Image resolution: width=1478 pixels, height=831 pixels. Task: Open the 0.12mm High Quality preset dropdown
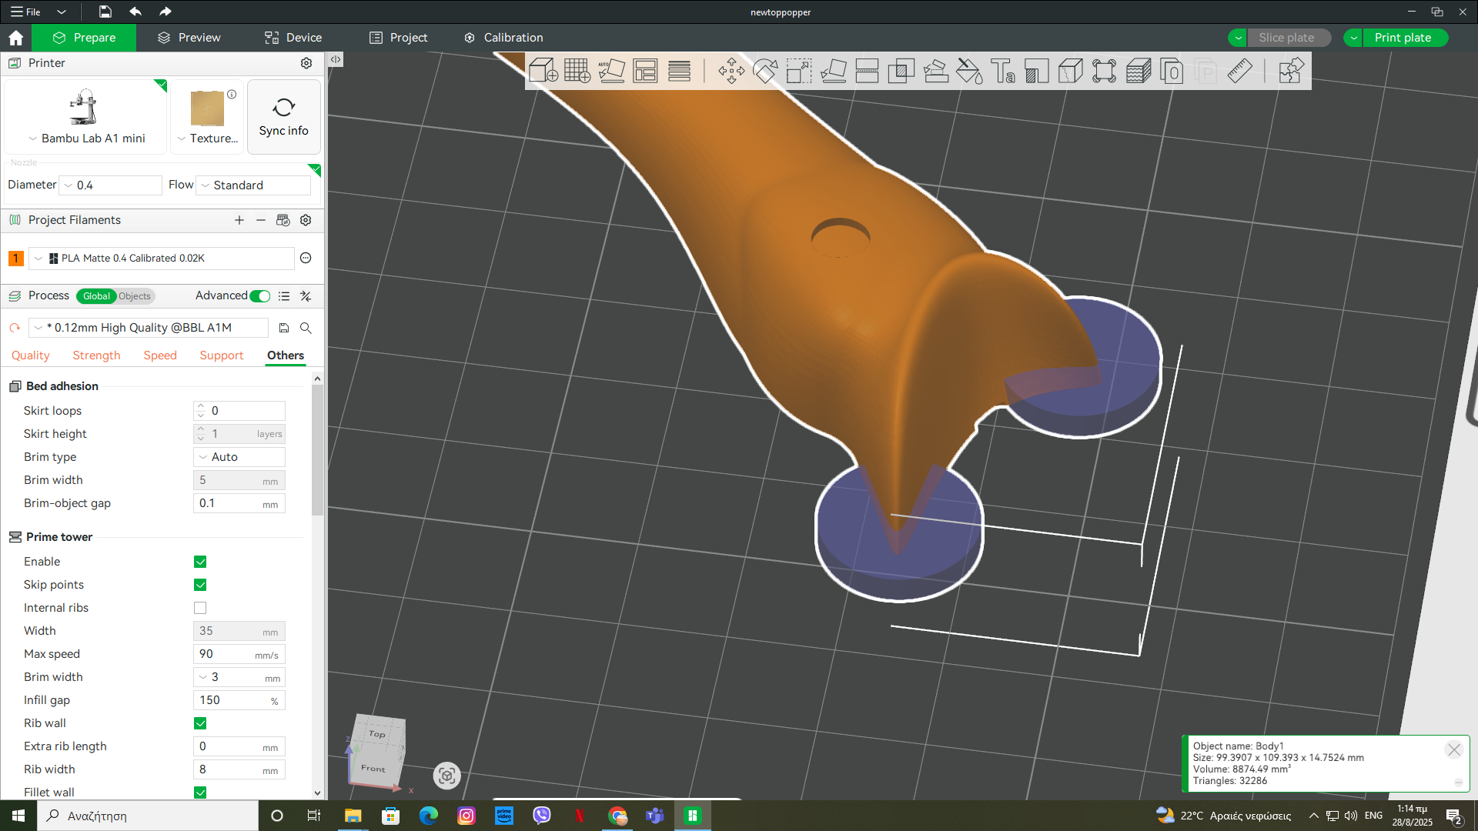click(149, 328)
